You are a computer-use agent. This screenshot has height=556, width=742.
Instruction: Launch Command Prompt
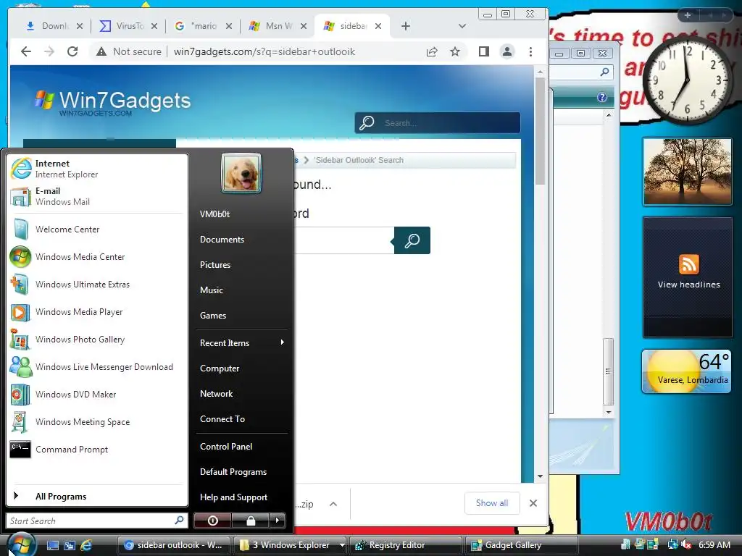(97, 449)
